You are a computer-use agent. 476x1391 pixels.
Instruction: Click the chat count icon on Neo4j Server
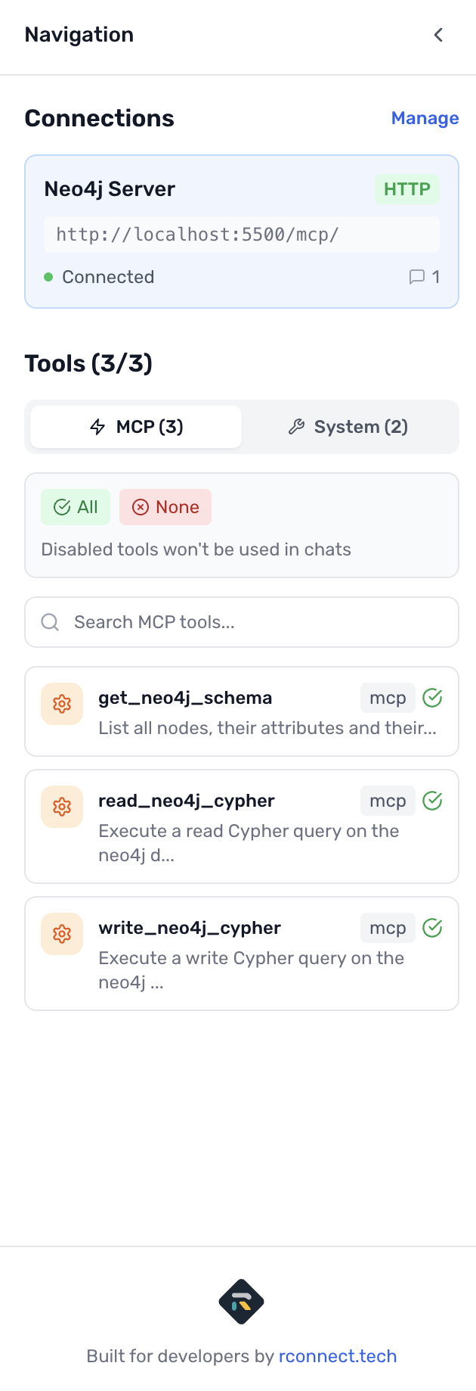[x=416, y=277]
